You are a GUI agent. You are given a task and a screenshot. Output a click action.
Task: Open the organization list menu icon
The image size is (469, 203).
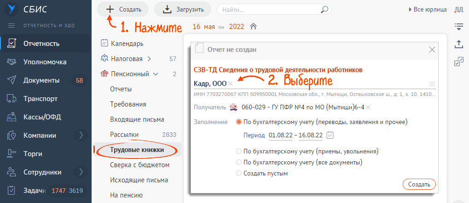point(432,84)
